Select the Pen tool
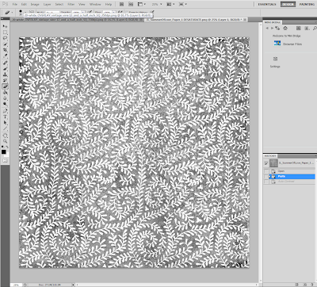Viewport: 317px width, 287px height. point(5,111)
